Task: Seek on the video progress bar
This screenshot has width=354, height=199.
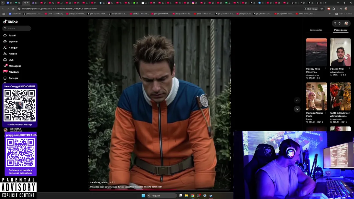Action: click(x=160, y=190)
